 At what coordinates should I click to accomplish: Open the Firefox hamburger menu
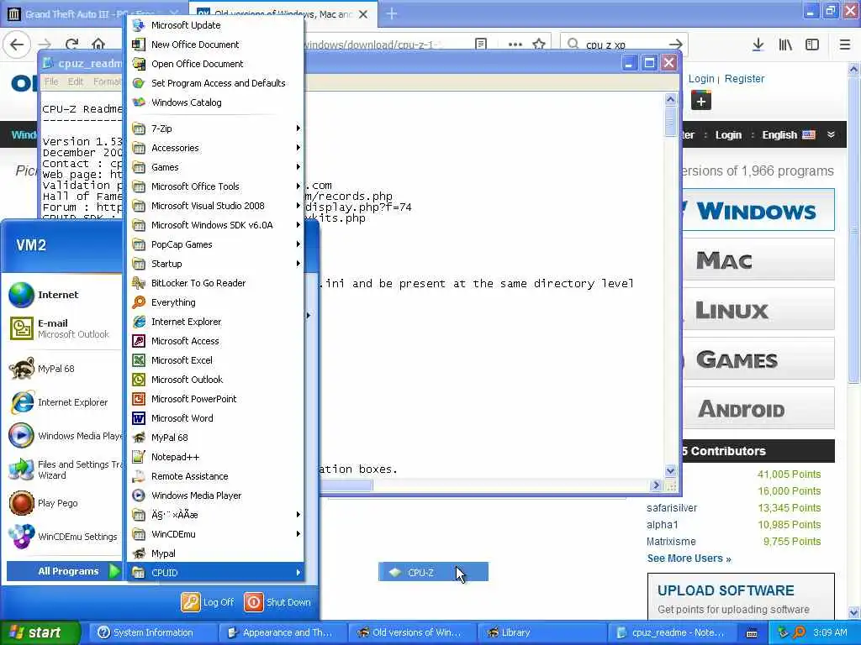(844, 45)
